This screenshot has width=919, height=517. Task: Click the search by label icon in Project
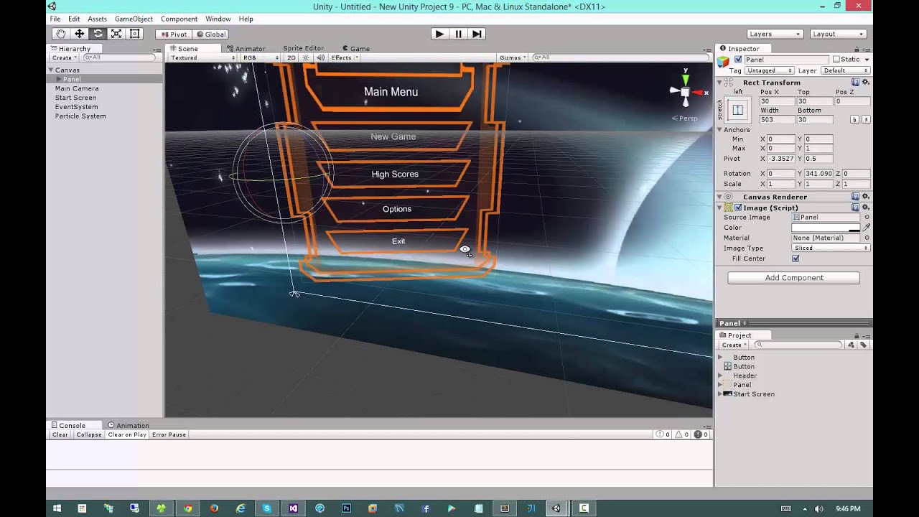tap(863, 345)
